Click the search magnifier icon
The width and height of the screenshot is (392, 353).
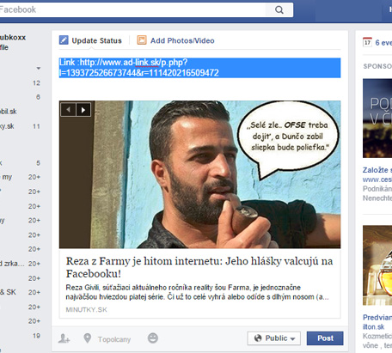(279, 10)
